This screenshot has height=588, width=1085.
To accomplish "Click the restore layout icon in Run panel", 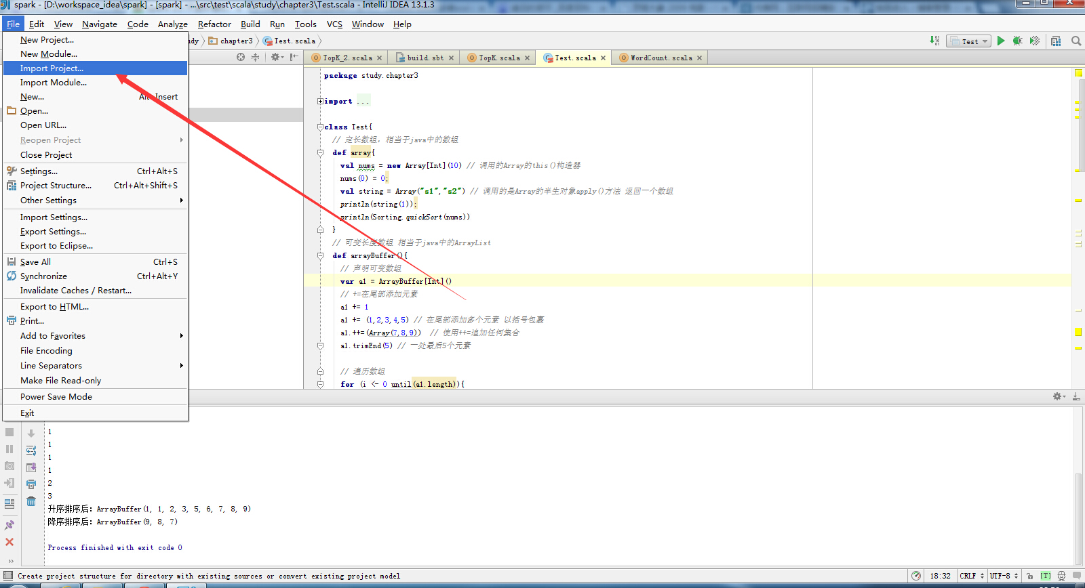I will coord(9,504).
